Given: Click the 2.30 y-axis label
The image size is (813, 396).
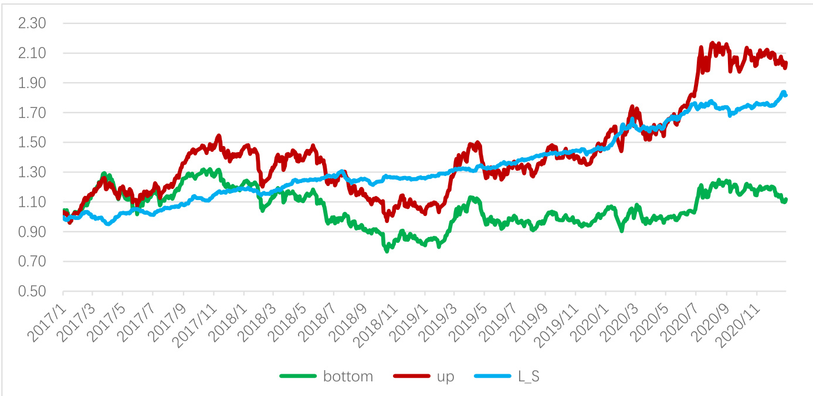Looking at the screenshot, I should pyautogui.click(x=33, y=23).
